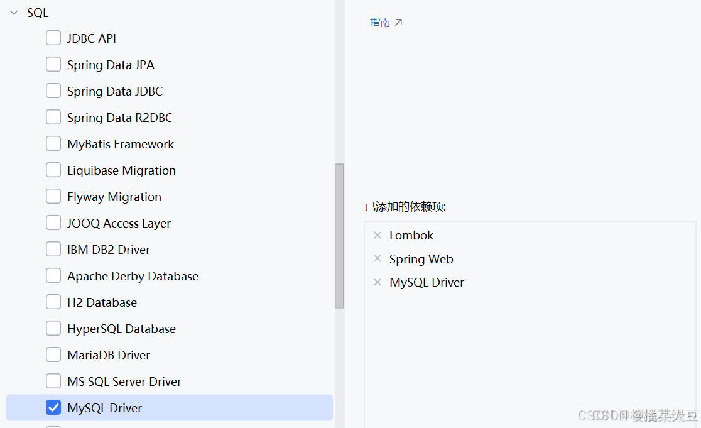Click the Flyway Migration label
701x428 pixels.
pos(114,197)
